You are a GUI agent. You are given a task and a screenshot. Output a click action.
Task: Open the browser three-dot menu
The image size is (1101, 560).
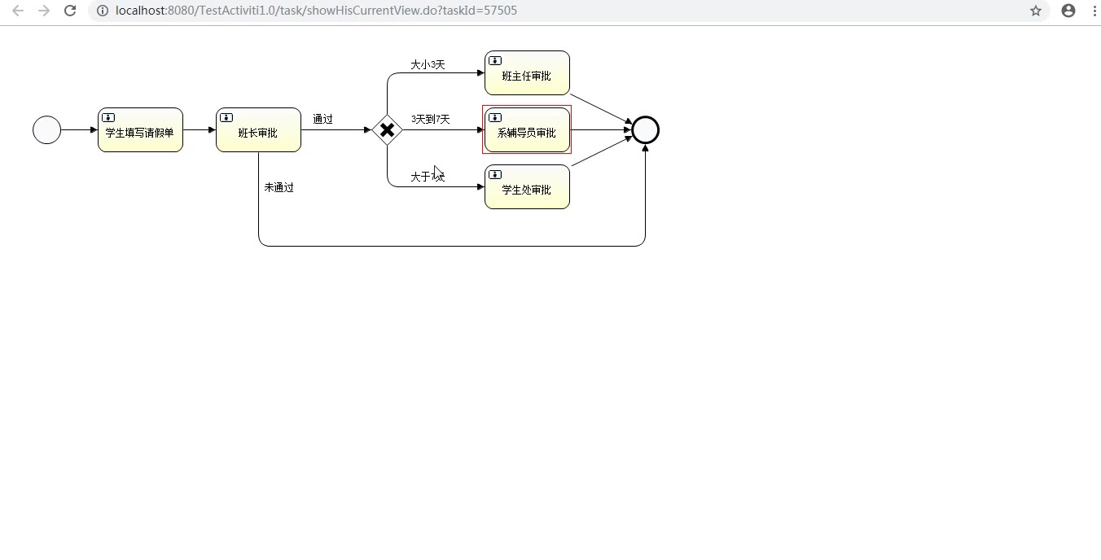coord(1094,11)
